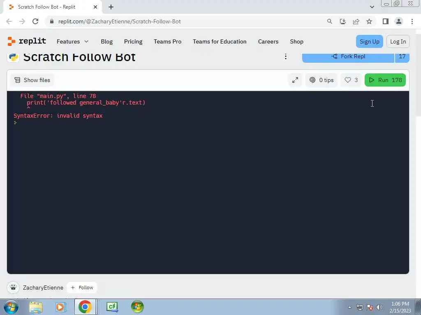The image size is (421, 315).
Task: Click the Scratch Follow Bot title
Action: (79, 57)
